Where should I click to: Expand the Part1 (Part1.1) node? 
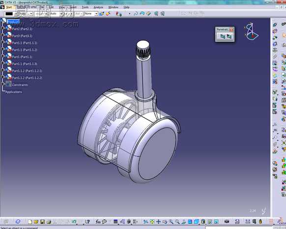click(x=2, y=56)
